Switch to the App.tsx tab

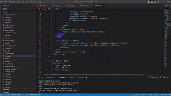tap(42, 6)
